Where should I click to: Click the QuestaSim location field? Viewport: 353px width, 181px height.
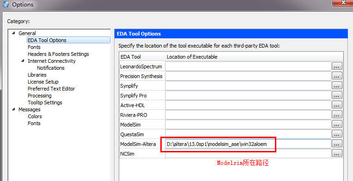pos(248,134)
